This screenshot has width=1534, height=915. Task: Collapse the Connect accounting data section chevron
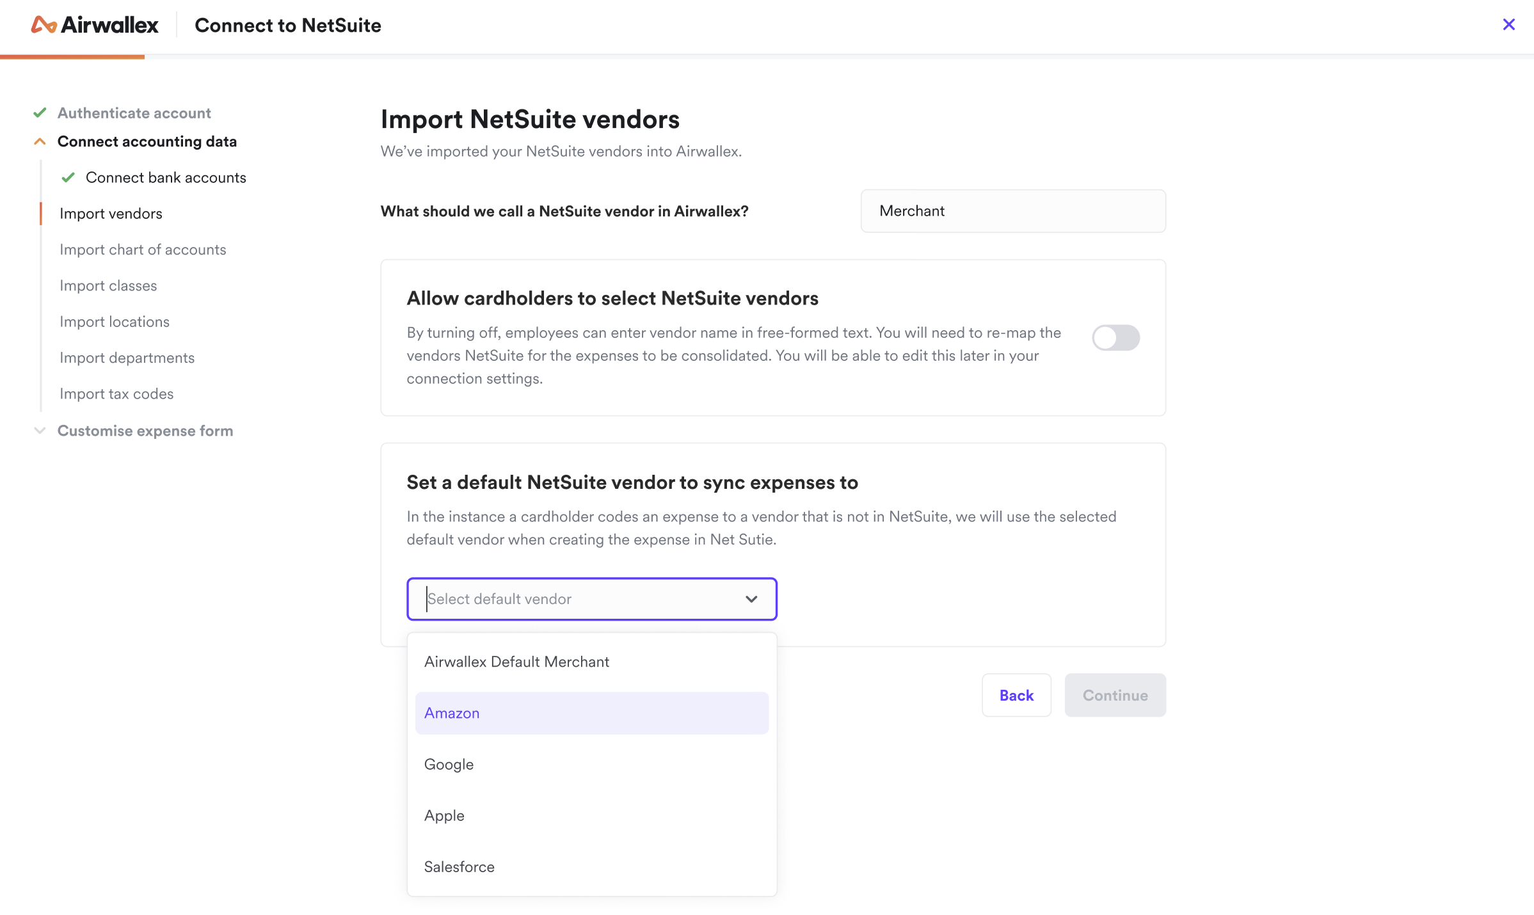(40, 141)
